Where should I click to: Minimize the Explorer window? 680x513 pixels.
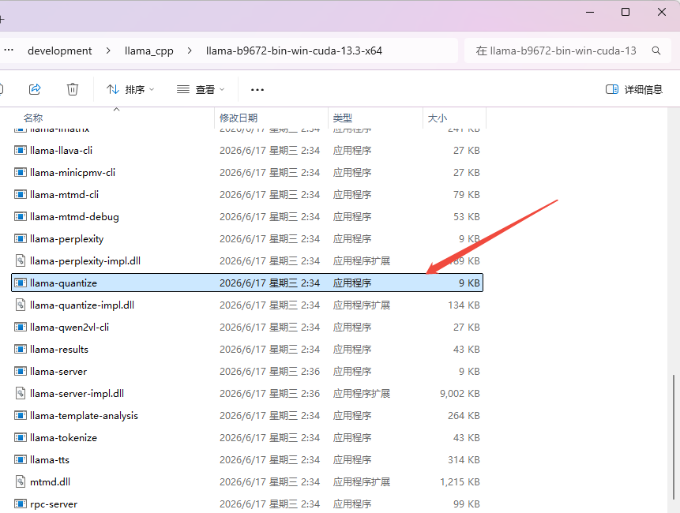pyautogui.click(x=590, y=12)
